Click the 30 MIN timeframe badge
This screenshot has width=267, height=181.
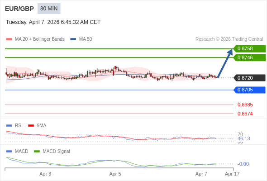(x=49, y=9)
